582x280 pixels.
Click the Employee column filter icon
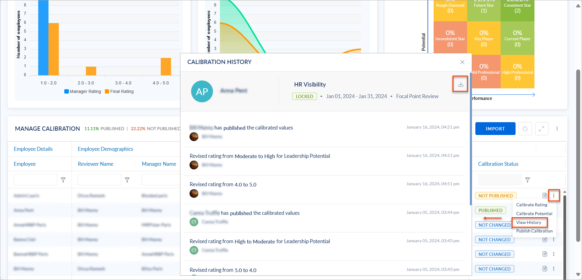pos(63,180)
